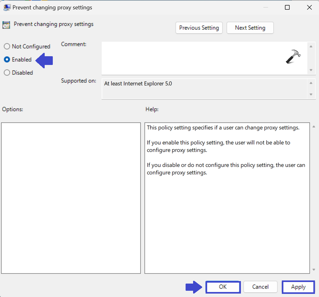Click the Comment box scroll up arrow
319x297 pixels.
(x=311, y=47)
